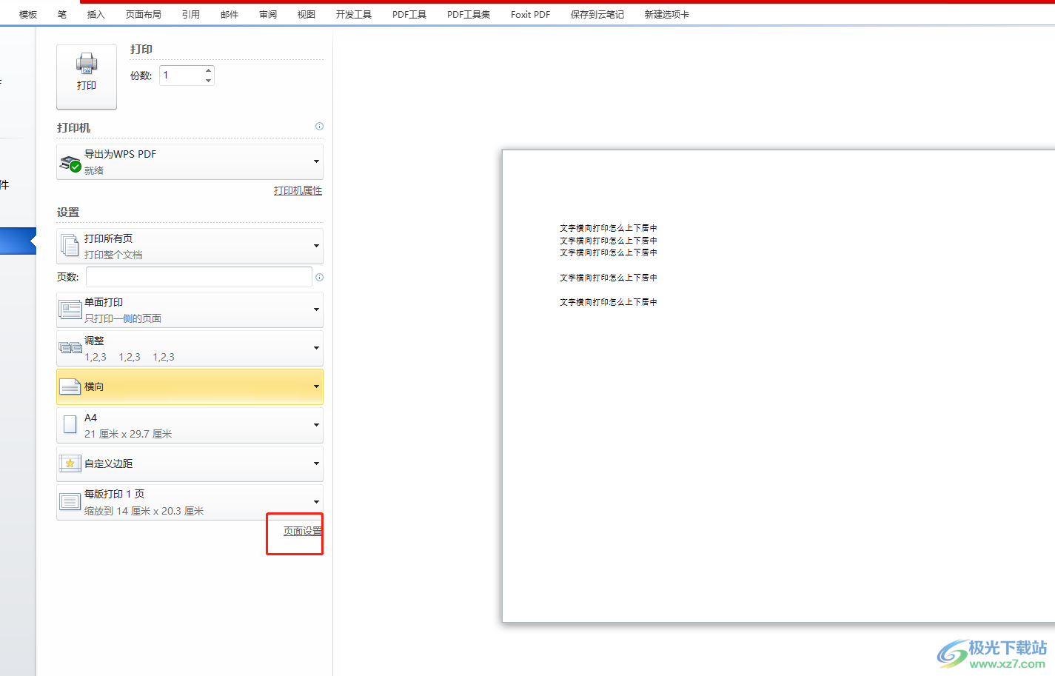Viewport: 1055px width, 676px height.
Task: Increase the number of copies
Action: (x=209, y=70)
